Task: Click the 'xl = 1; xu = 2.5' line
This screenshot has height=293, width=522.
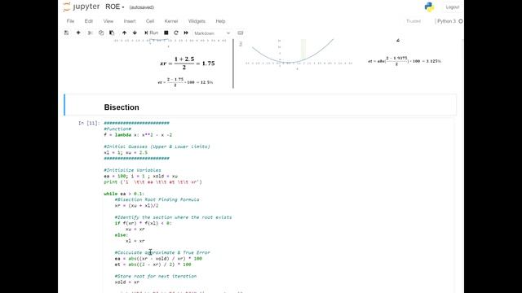Action: [126, 152]
